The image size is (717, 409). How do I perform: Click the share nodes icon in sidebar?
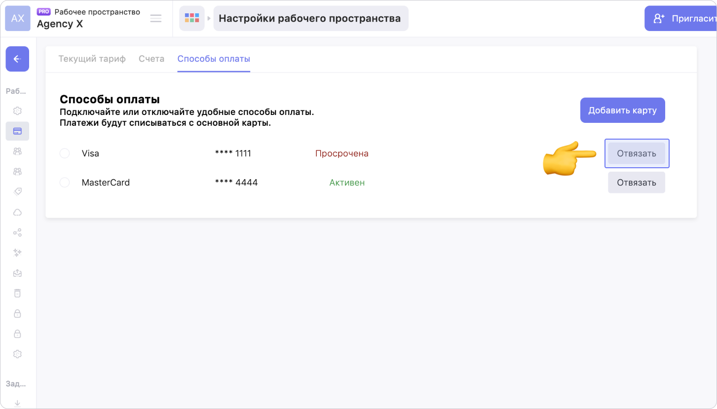click(17, 232)
